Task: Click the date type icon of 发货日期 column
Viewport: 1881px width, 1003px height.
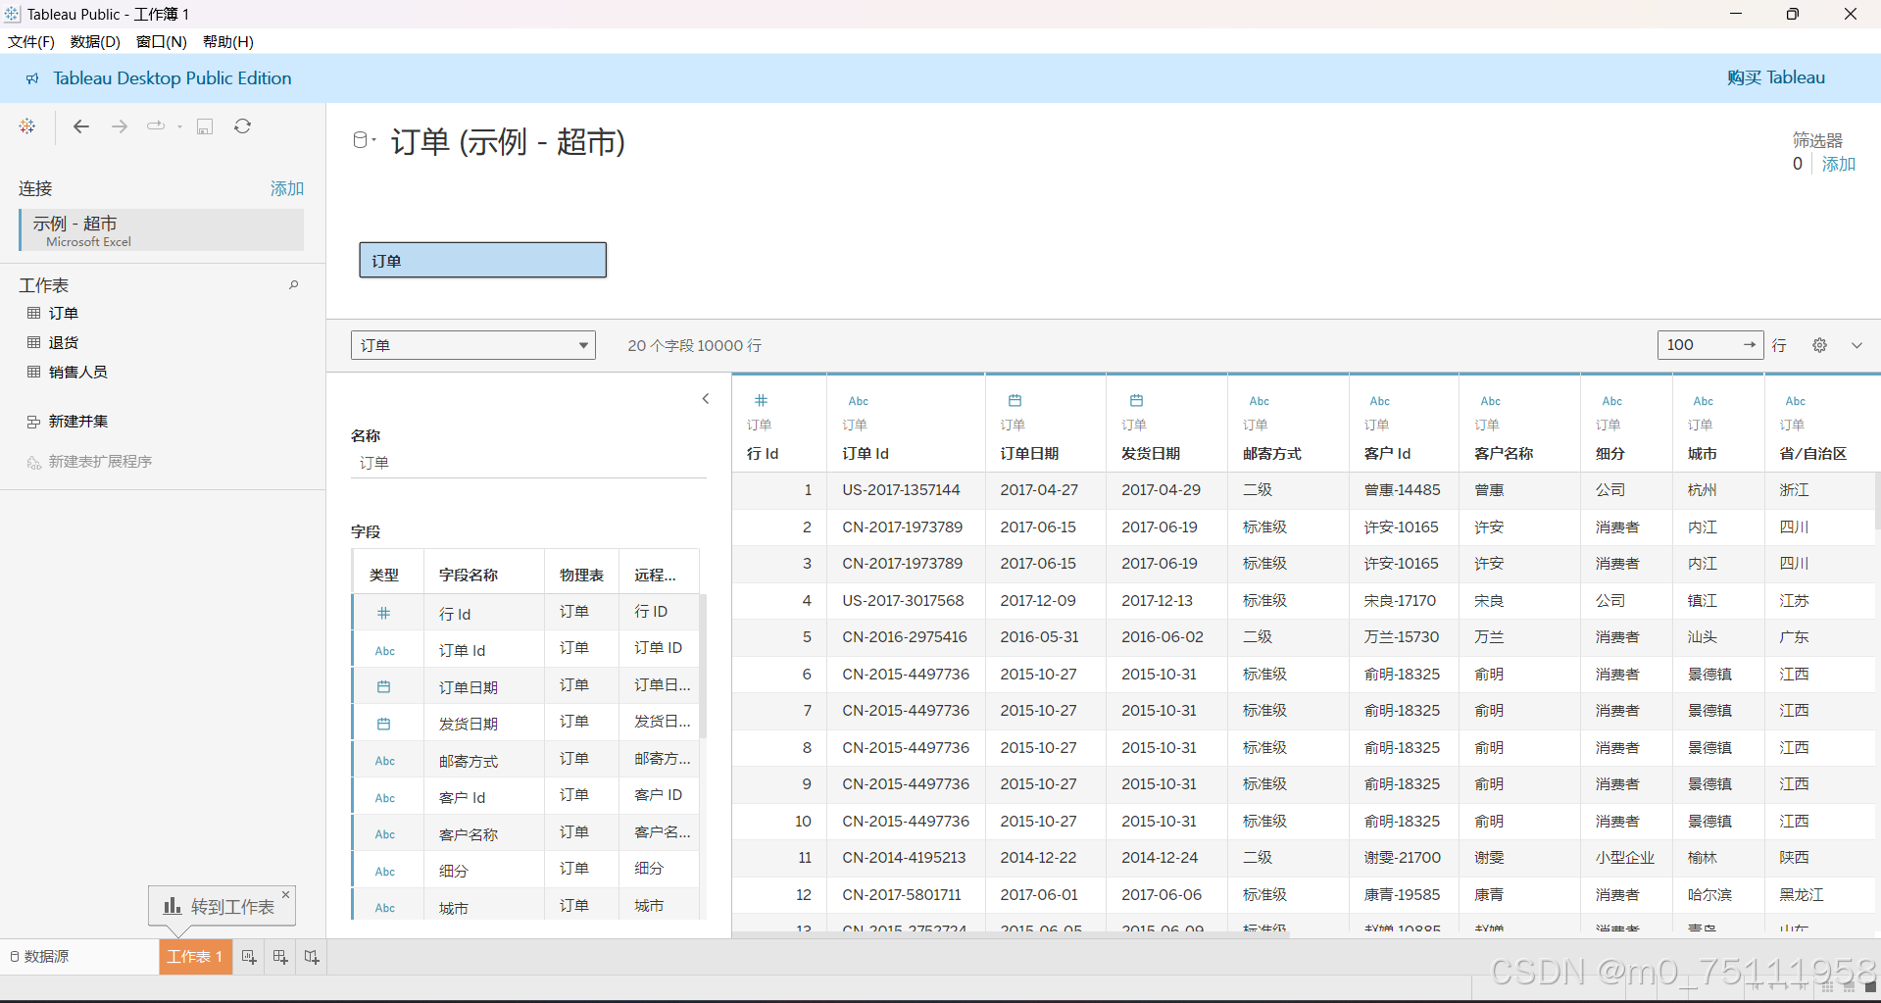Action: pyautogui.click(x=1136, y=400)
